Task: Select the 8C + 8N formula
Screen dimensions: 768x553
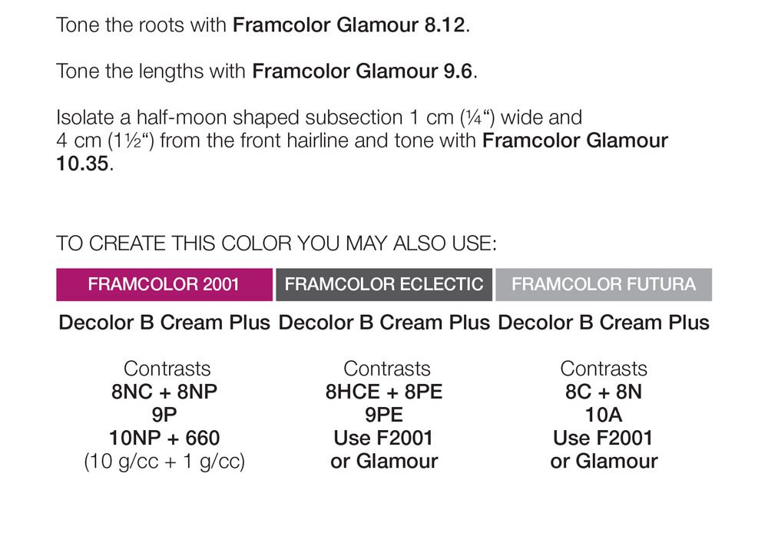Action: click(x=604, y=392)
